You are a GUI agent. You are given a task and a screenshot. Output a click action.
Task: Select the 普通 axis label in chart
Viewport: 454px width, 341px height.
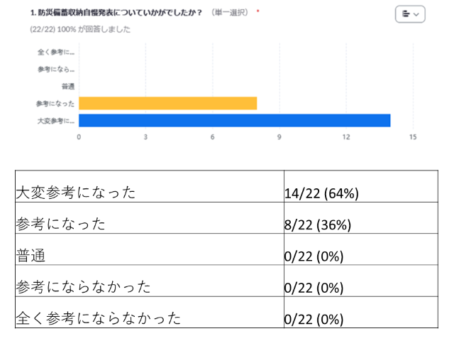tap(69, 86)
